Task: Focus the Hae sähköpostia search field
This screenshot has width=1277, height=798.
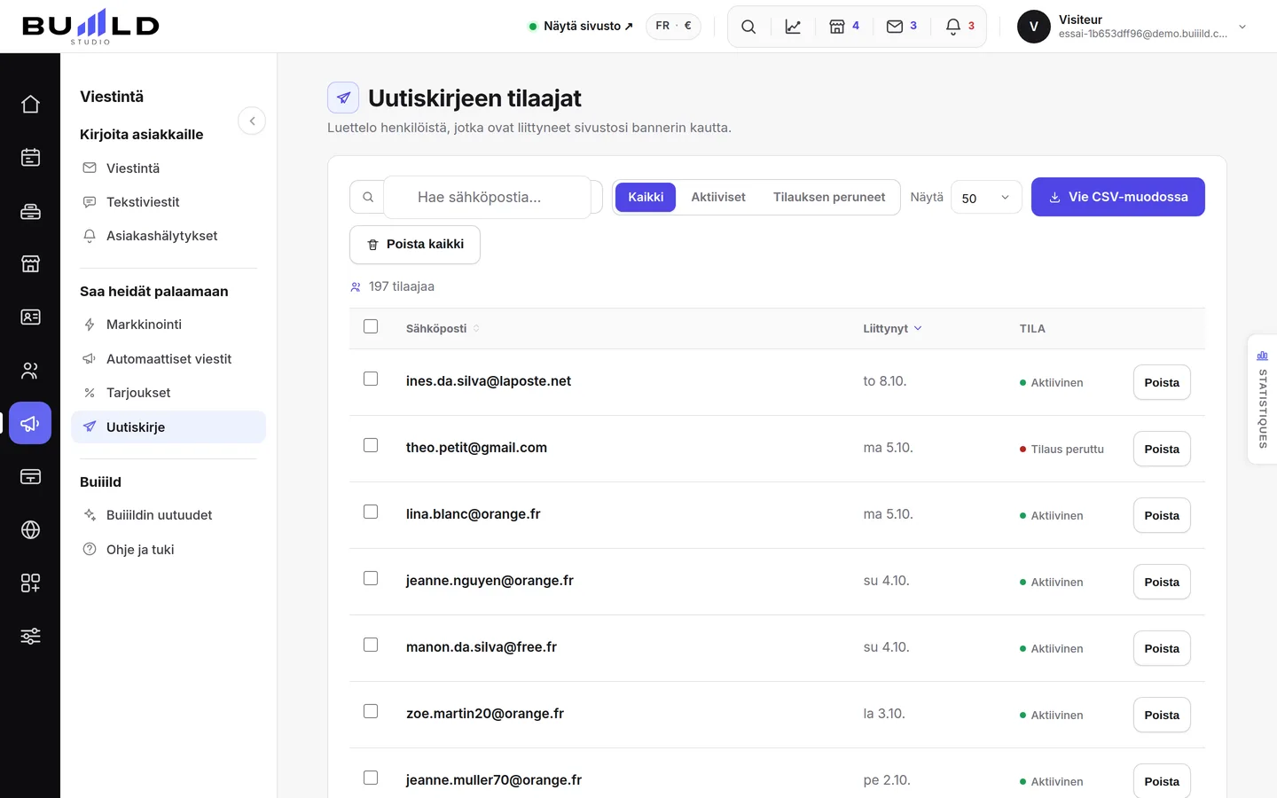Action: 488,197
